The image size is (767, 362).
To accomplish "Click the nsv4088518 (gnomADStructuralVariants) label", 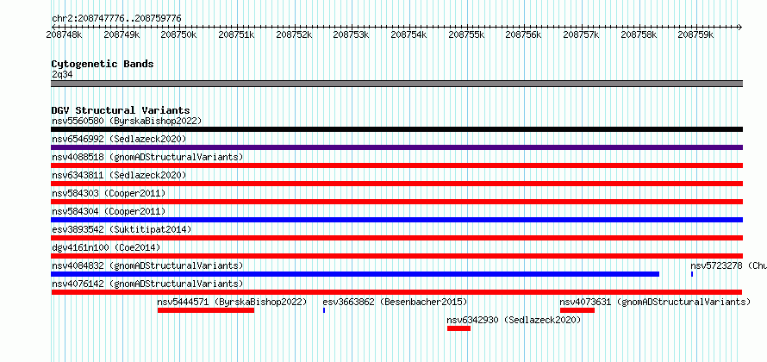I will 147,157.
